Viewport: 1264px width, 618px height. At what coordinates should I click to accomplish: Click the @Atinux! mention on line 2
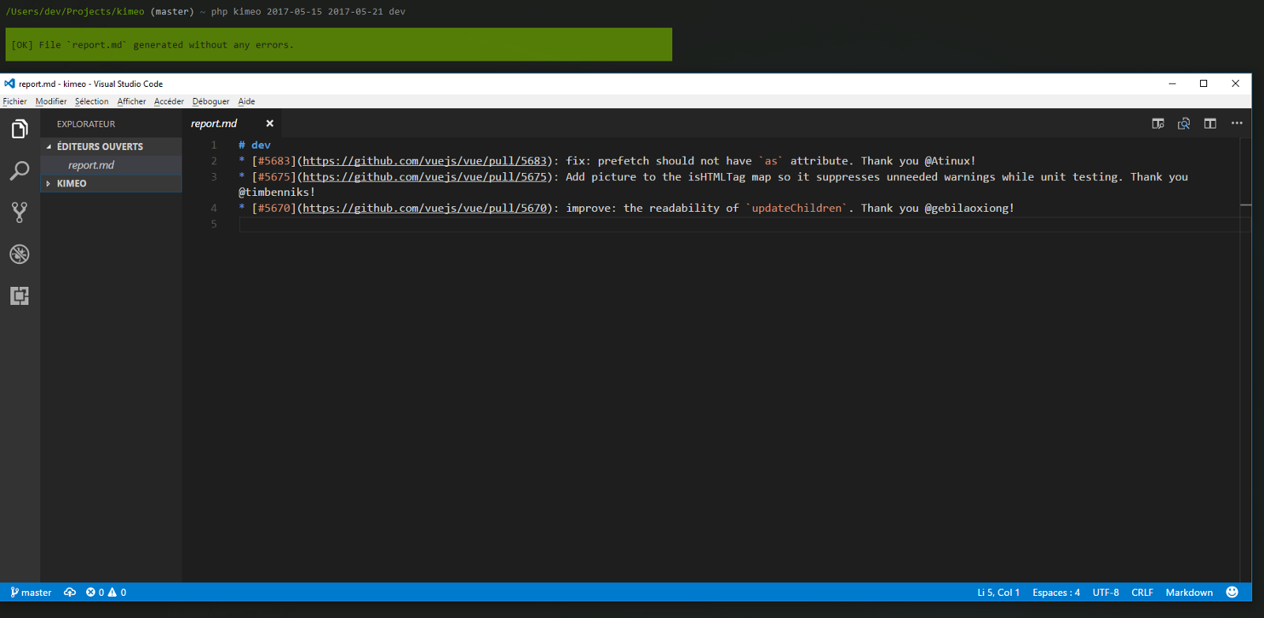[950, 161]
